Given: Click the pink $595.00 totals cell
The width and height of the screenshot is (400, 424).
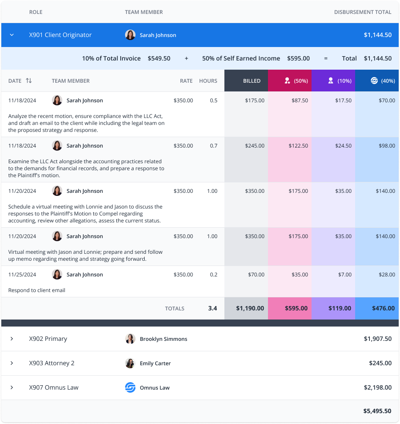Looking at the screenshot, I should [x=296, y=308].
